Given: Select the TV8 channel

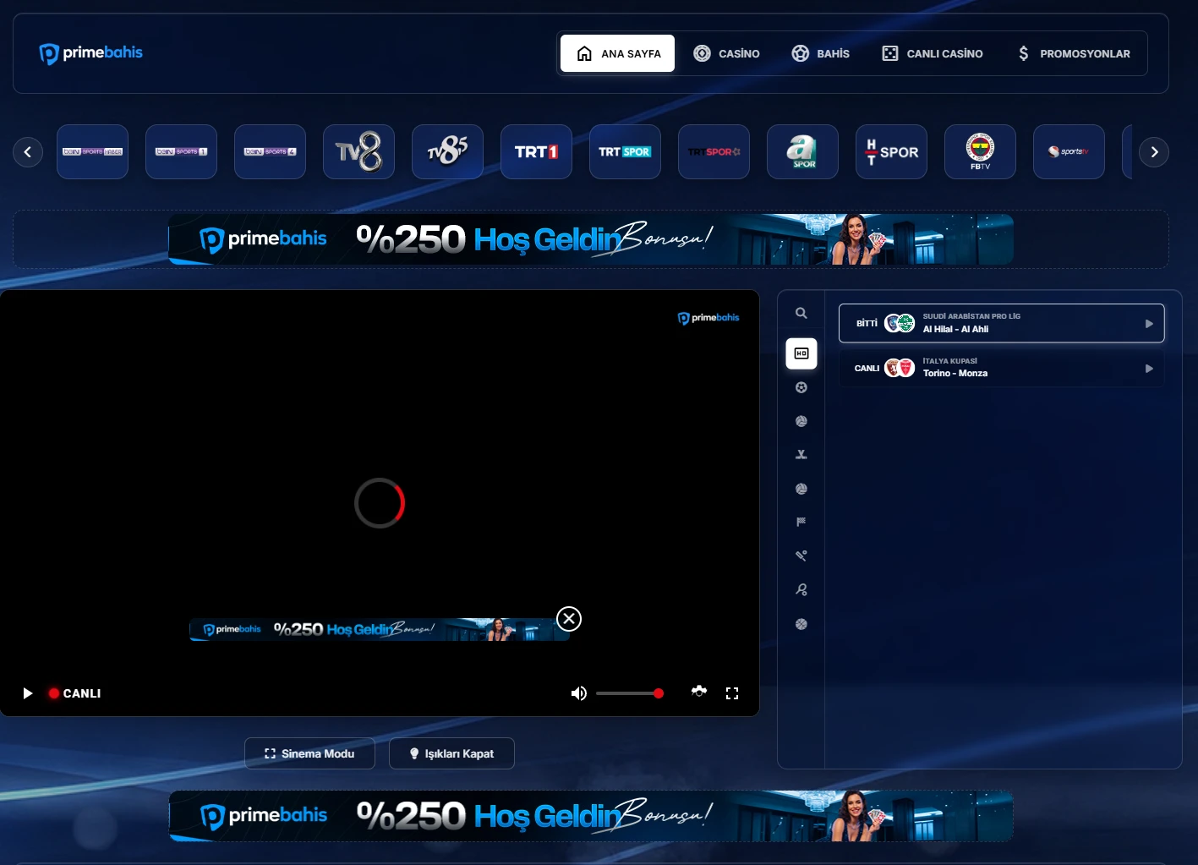Looking at the screenshot, I should 358,152.
